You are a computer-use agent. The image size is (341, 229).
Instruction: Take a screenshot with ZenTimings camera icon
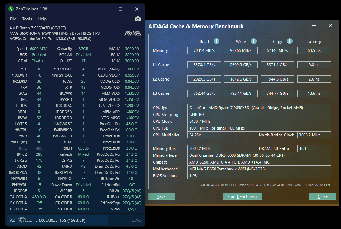coord(138,19)
